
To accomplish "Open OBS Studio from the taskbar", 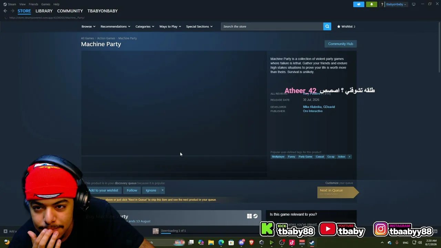I will point(282,242).
